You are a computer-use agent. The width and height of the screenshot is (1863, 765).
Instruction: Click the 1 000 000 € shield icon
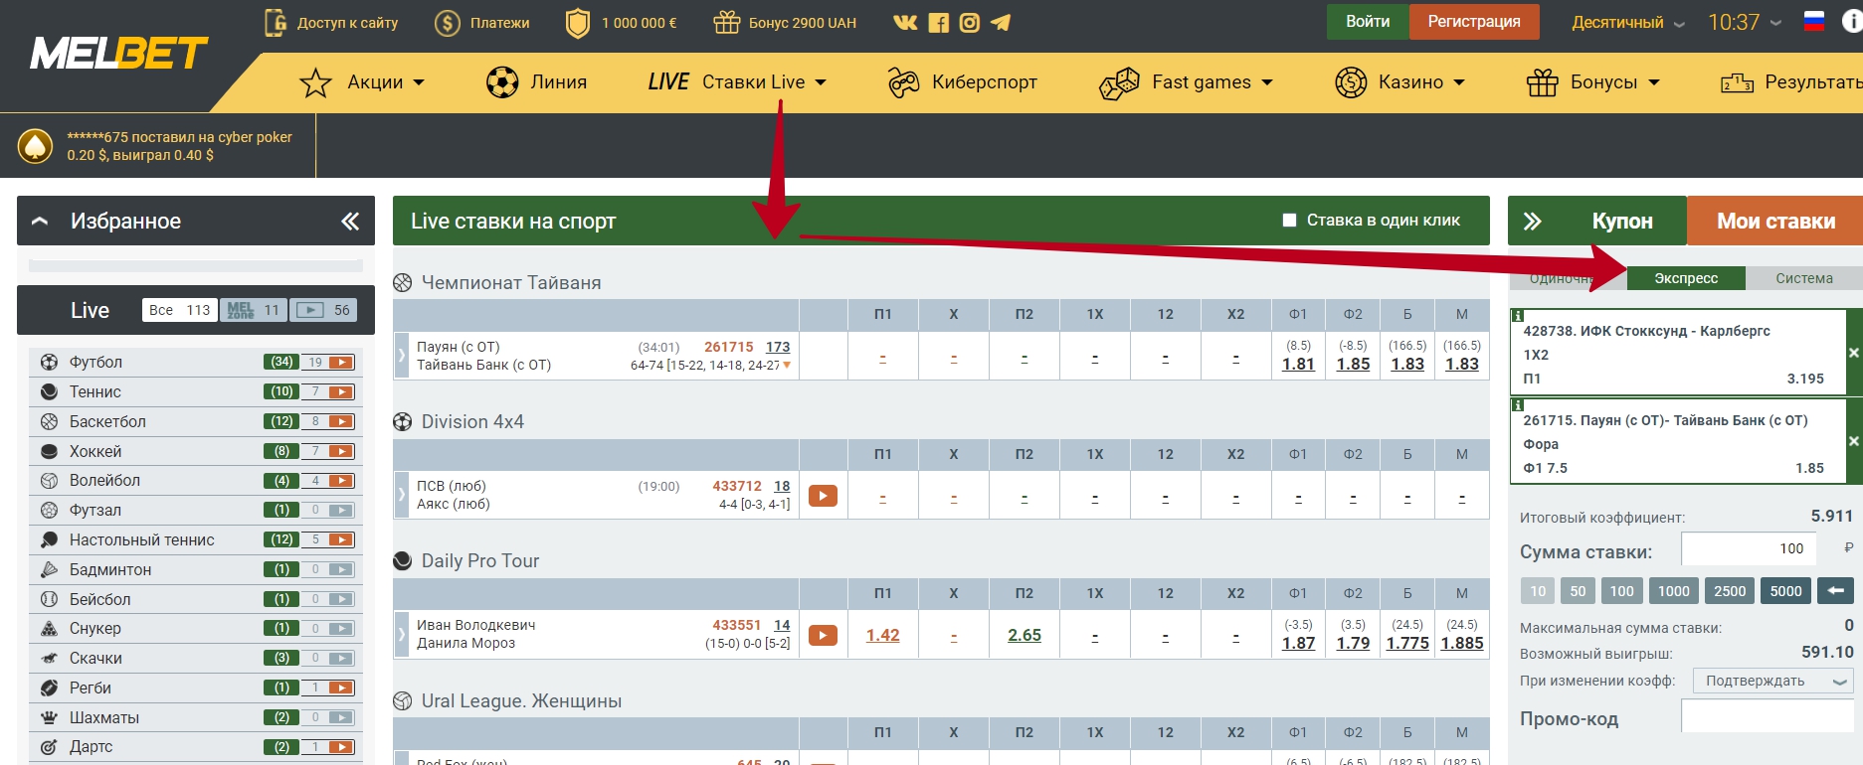coord(578,22)
